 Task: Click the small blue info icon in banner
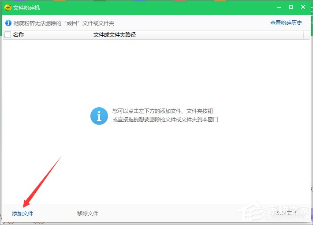tap(8, 23)
